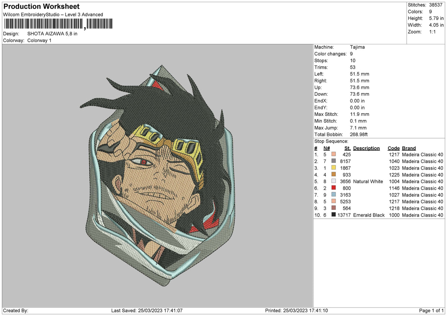Select the gray swatch for stop 2
This screenshot has height=316, width=447.
[x=334, y=161]
